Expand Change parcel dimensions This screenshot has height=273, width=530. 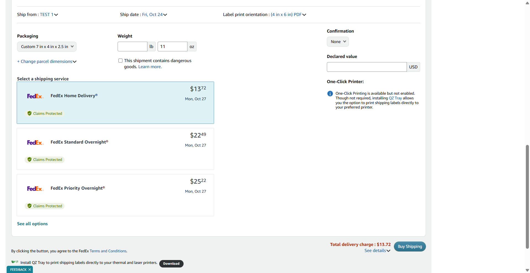pyautogui.click(x=47, y=62)
